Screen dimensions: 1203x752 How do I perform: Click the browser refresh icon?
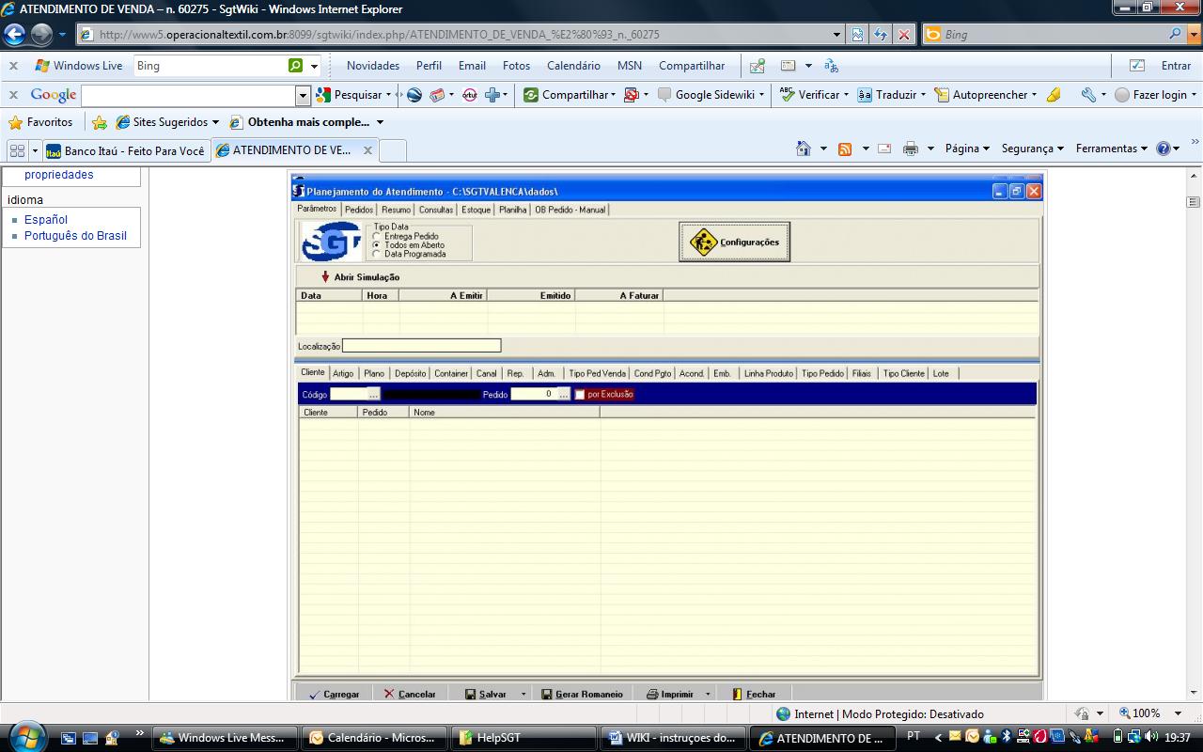(x=880, y=35)
